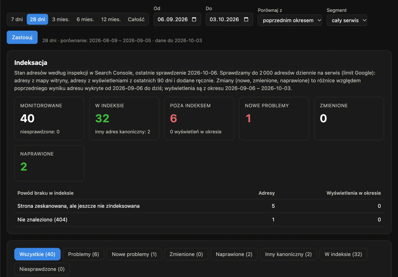The image size is (398, 277).
Task: Click the Monitorowane card value 40
Action: coord(27,118)
